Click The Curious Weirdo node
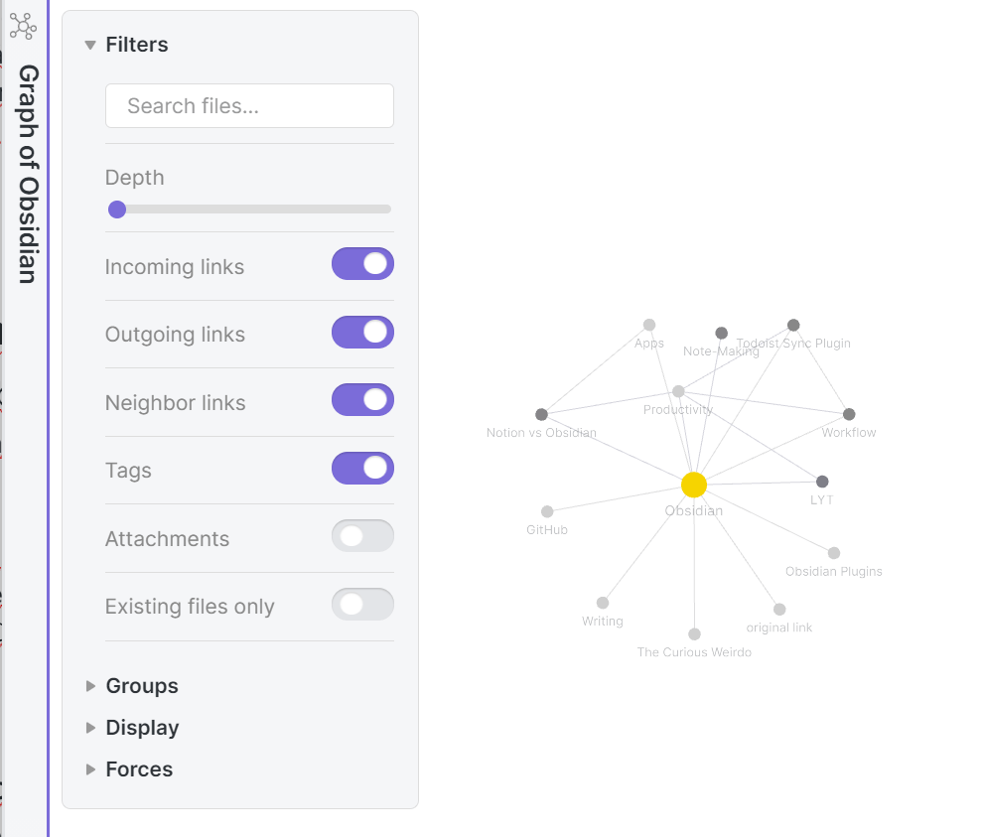 pyautogui.click(x=694, y=634)
